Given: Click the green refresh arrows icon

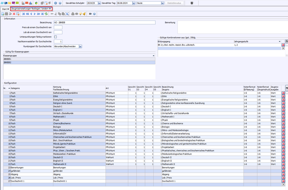Looking at the screenshot, I should (x=46, y=14).
